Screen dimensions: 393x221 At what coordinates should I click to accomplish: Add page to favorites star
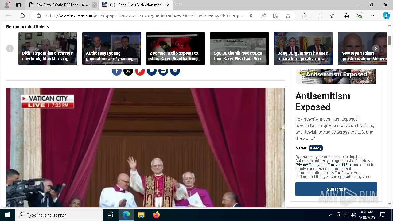[x=288, y=16]
